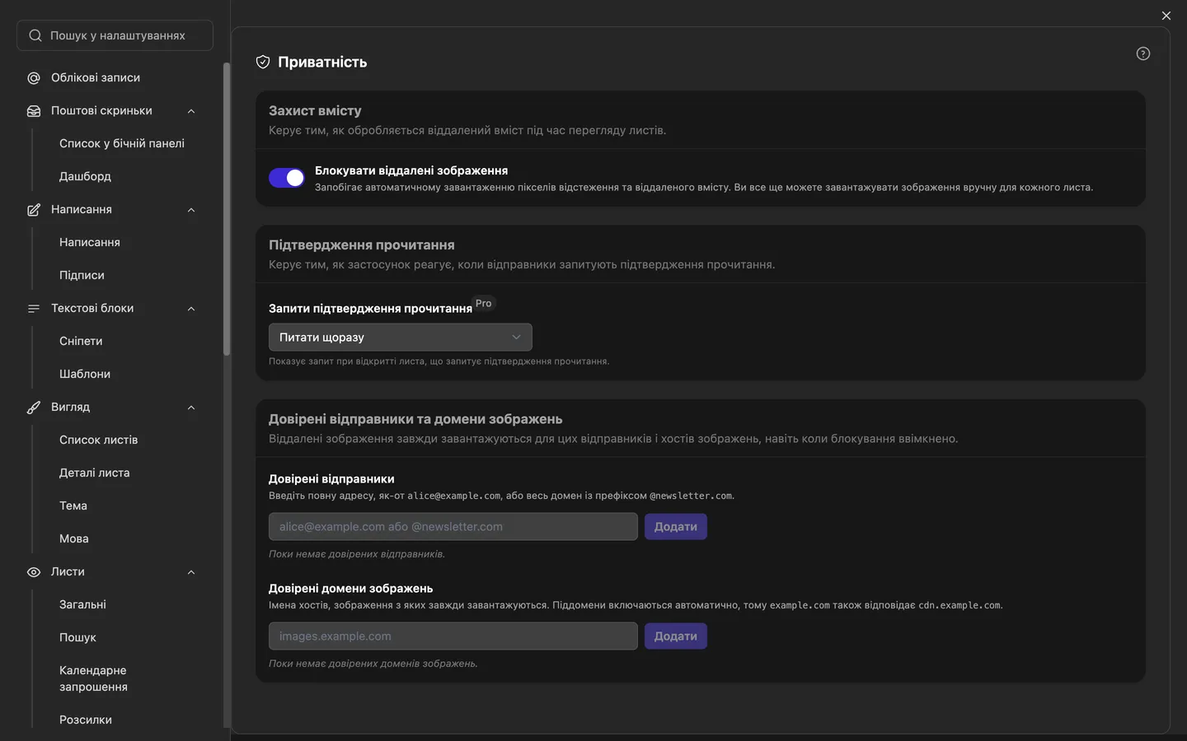Click the trusted senders email input field

453,527
